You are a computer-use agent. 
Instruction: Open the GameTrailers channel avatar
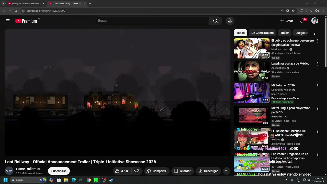click(x=9, y=171)
